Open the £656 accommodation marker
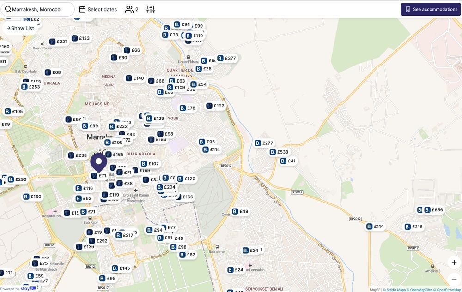The height and width of the screenshot is (292, 462). [434, 210]
